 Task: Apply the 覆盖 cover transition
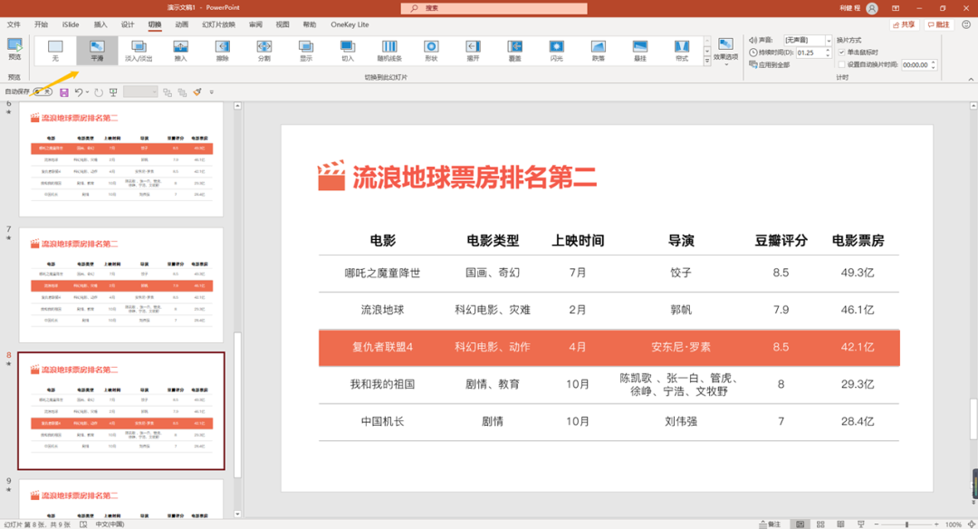coord(514,50)
